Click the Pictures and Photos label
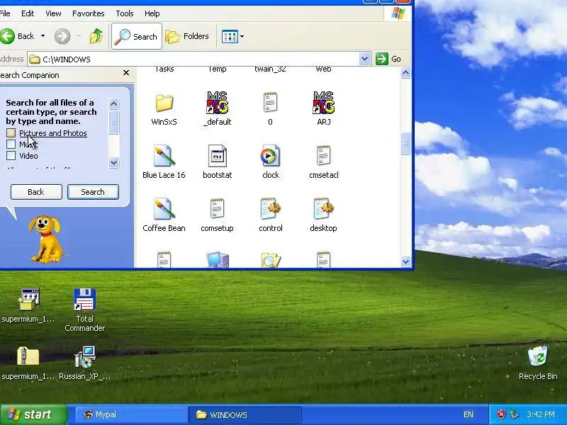The height and width of the screenshot is (425, 567). (53, 133)
